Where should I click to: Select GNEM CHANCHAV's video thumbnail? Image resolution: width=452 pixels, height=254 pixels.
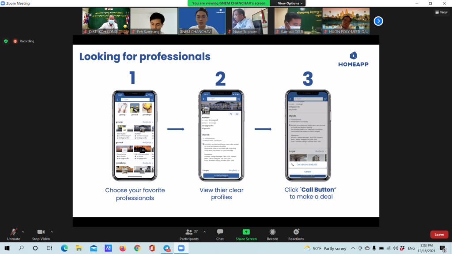pos(202,21)
